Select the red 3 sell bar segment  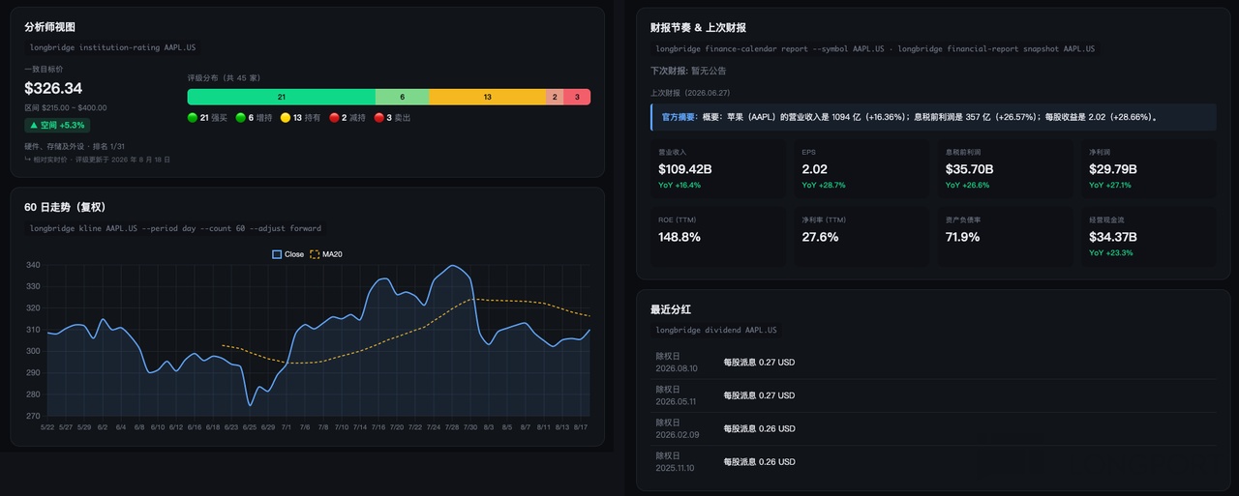[577, 97]
